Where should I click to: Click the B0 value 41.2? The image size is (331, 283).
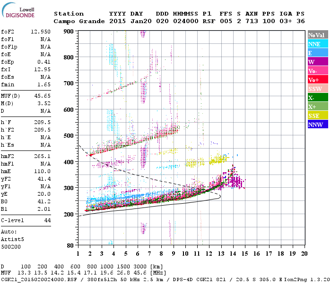coord(44,202)
